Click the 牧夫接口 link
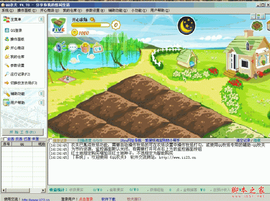The width and height of the screenshot is (270, 201). [x=134, y=199]
